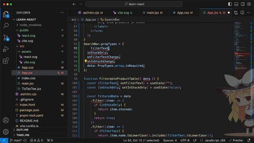Click the Open Changes icon in editor toolbar
The image size is (254, 143).
tap(236, 13)
